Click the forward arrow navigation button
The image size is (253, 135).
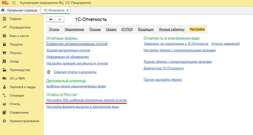tap(60, 19)
